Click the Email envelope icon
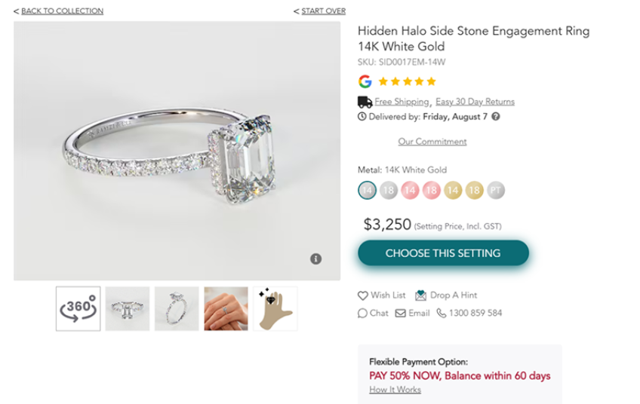640x404 pixels. click(x=401, y=313)
